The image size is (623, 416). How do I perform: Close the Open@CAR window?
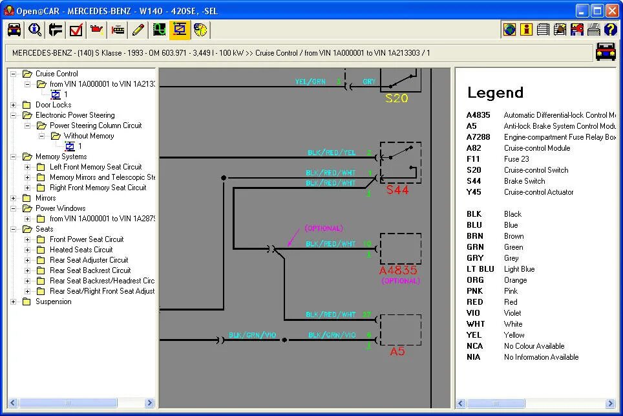pyautogui.click(x=612, y=11)
